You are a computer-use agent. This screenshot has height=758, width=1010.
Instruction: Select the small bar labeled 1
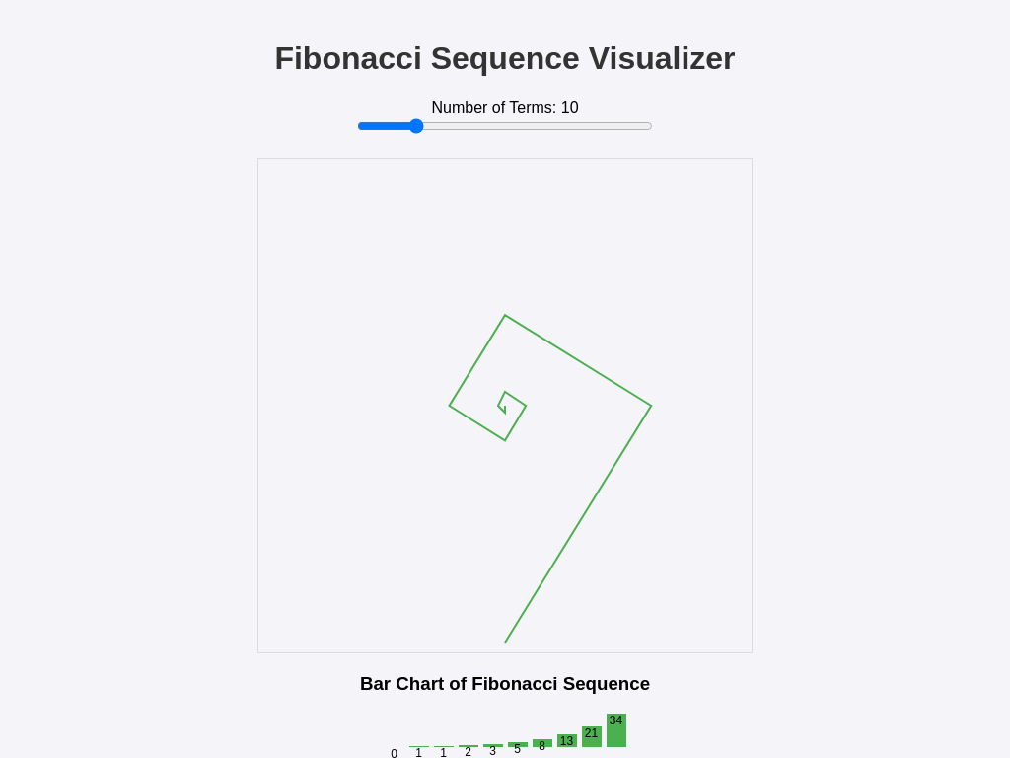(x=443, y=748)
